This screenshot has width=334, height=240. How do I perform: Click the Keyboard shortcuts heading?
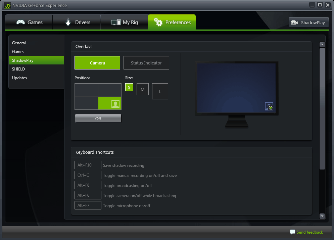pos(95,152)
